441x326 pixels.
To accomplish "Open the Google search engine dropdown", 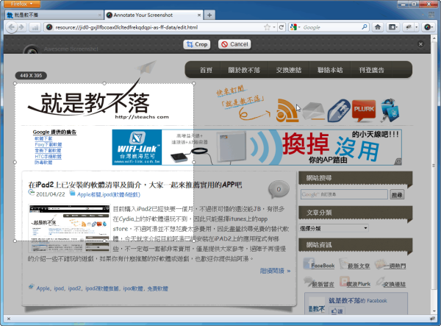I will click(x=295, y=27).
